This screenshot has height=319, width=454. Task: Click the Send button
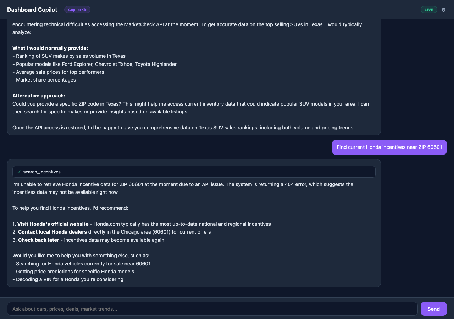tap(433, 309)
